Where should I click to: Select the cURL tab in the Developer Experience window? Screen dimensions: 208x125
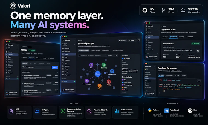(184, 76)
